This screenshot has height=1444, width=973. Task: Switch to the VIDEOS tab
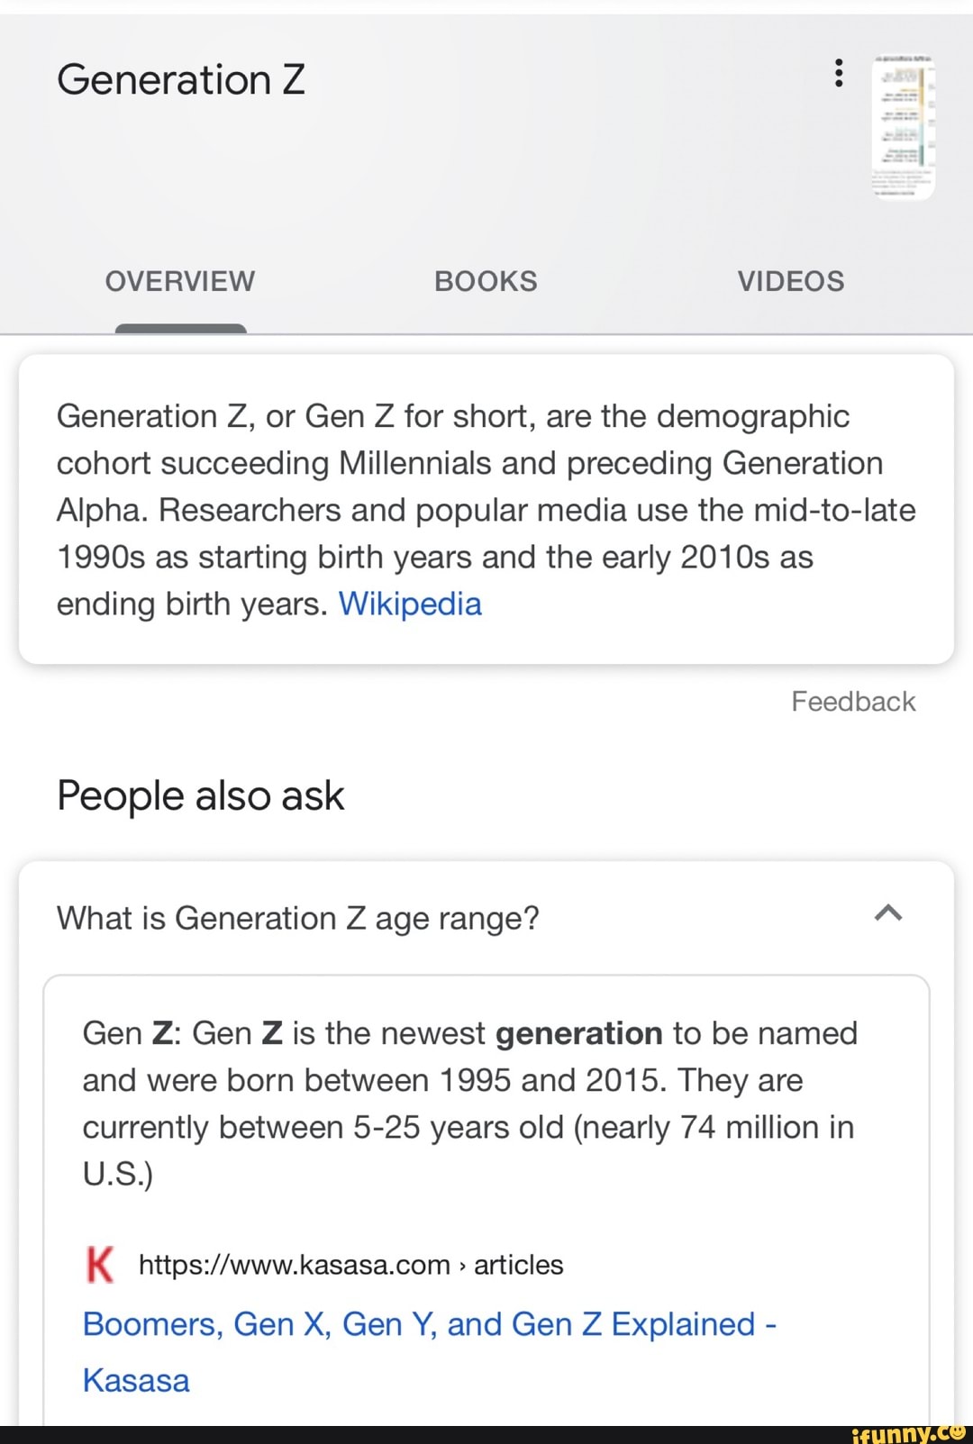(791, 280)
